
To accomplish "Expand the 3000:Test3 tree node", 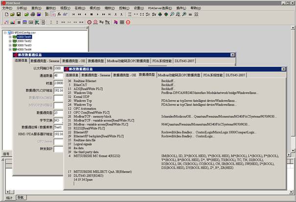I will (10, 45).
